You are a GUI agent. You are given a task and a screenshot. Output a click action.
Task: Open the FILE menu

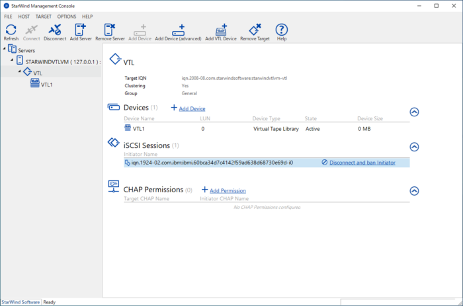click(x=8, y=17)
